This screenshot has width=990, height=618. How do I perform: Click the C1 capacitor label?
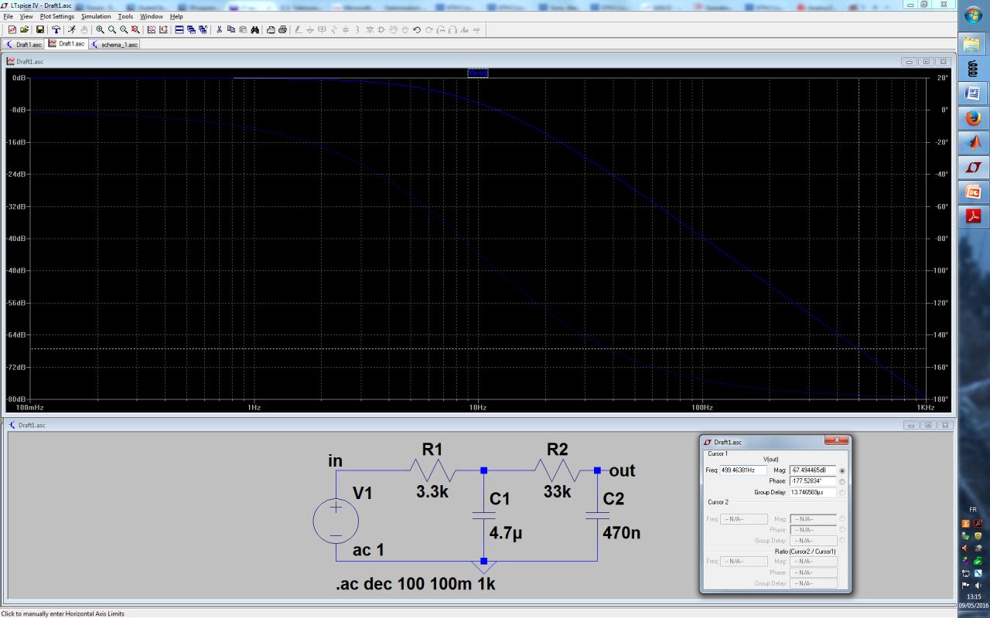[x=500, y=499]
